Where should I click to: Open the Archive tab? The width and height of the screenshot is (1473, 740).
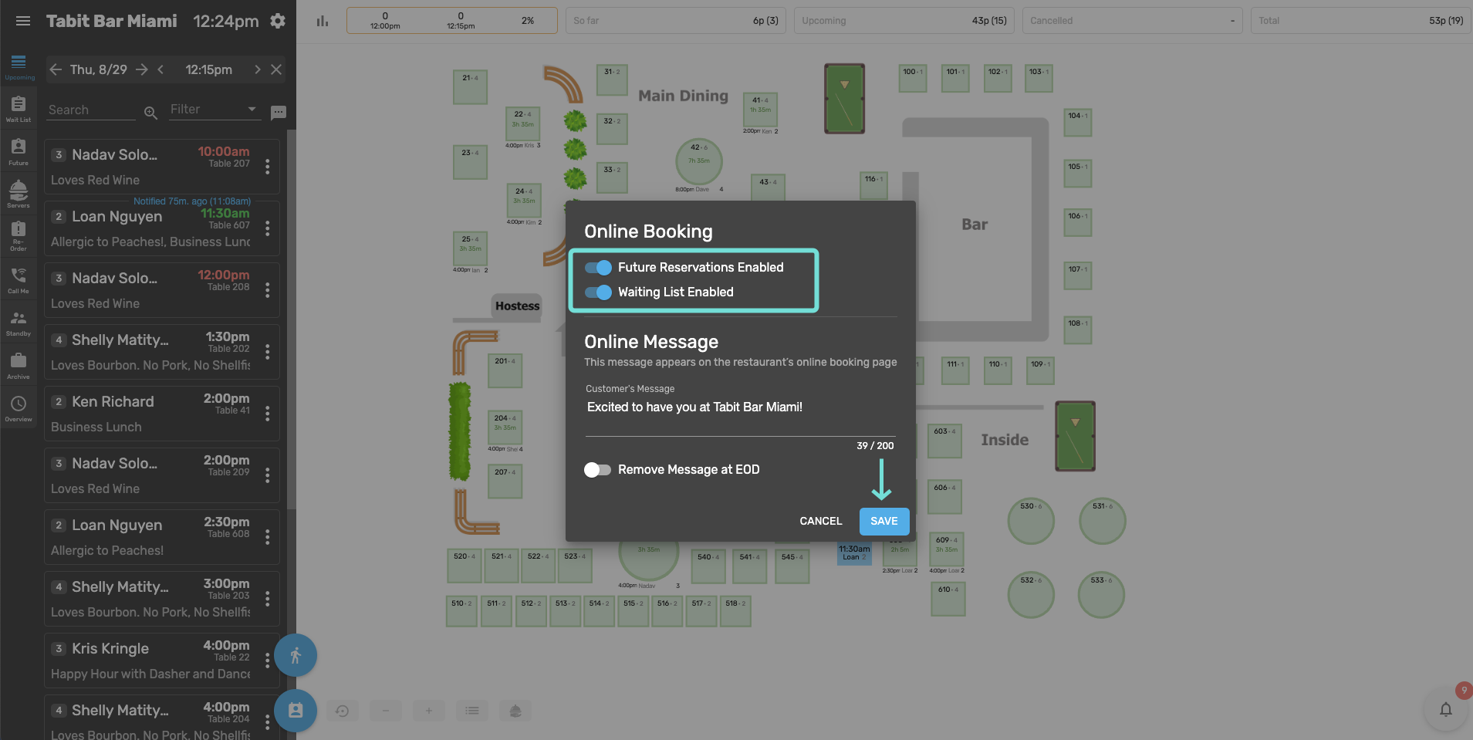(19, 366)
